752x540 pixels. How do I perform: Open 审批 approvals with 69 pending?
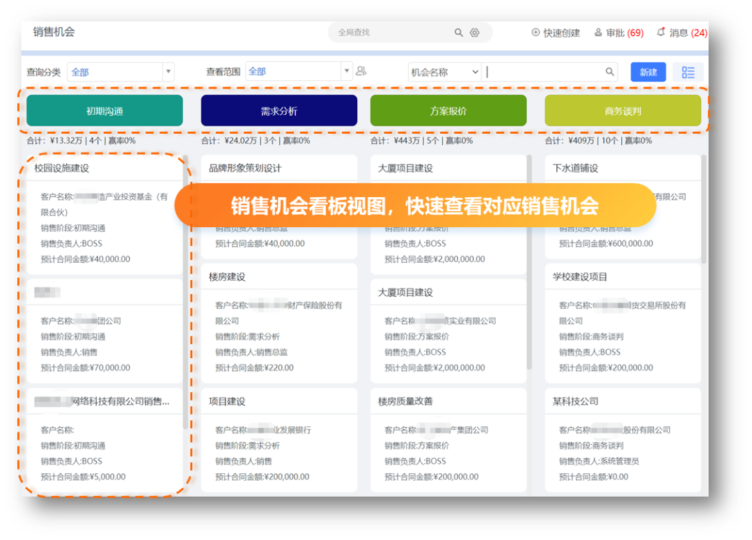[618, 33]
